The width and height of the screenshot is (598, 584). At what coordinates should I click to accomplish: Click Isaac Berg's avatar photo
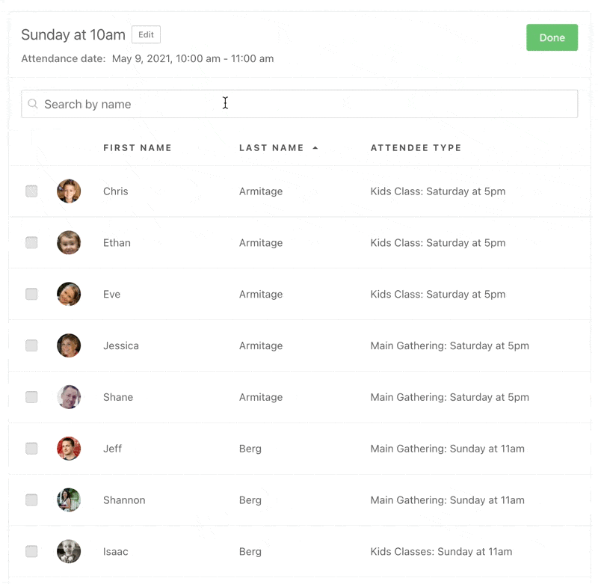point(69,552)
